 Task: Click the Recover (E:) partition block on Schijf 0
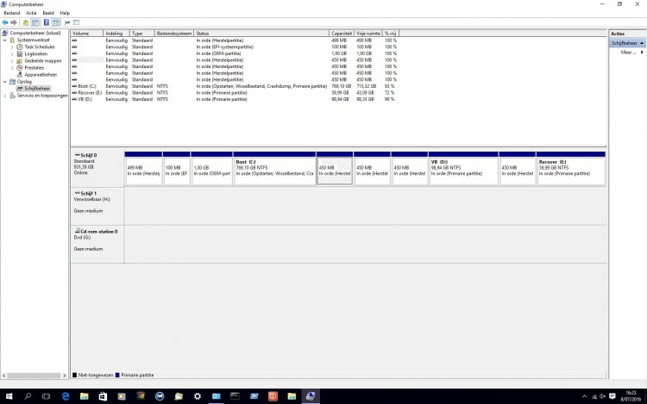pos(571,168)
